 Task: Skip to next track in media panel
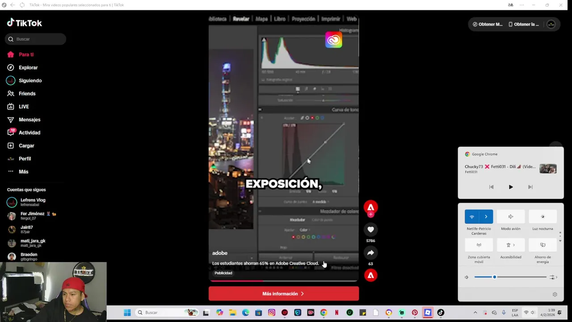530,187
